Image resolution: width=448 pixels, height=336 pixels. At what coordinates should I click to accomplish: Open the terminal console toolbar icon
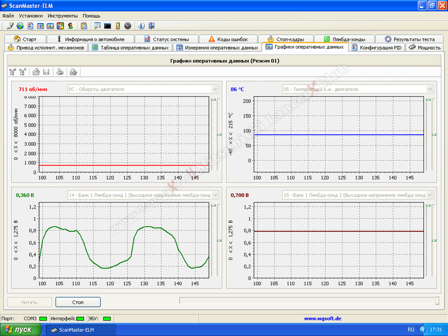click(x=108, y=26)
